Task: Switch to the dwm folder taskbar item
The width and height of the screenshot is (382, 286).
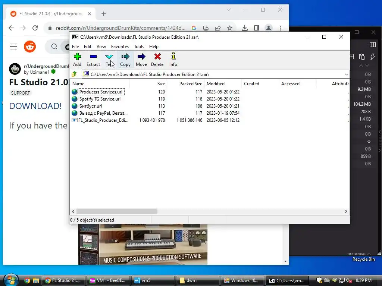Action: coord(197,280)
